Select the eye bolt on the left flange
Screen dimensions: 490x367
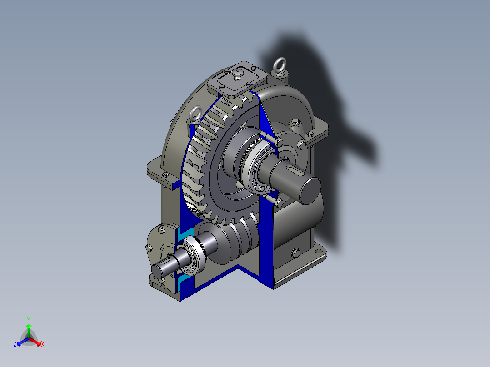point(196,114)
